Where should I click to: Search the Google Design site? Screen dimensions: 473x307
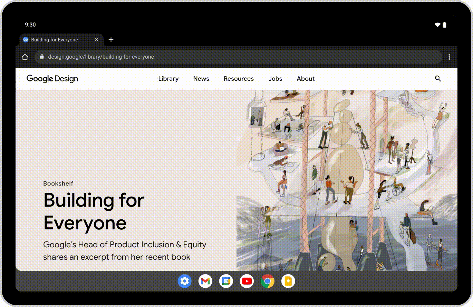coord(438,79)
